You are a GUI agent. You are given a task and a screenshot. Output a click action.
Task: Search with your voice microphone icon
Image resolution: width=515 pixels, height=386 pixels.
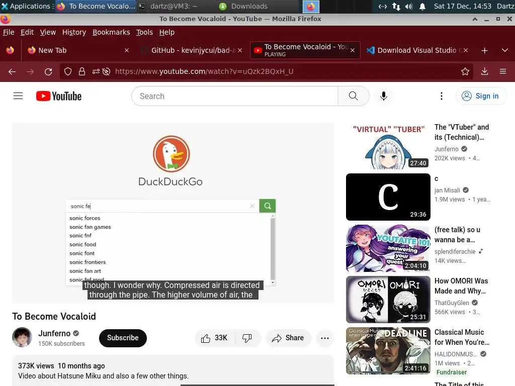(383, 96)
